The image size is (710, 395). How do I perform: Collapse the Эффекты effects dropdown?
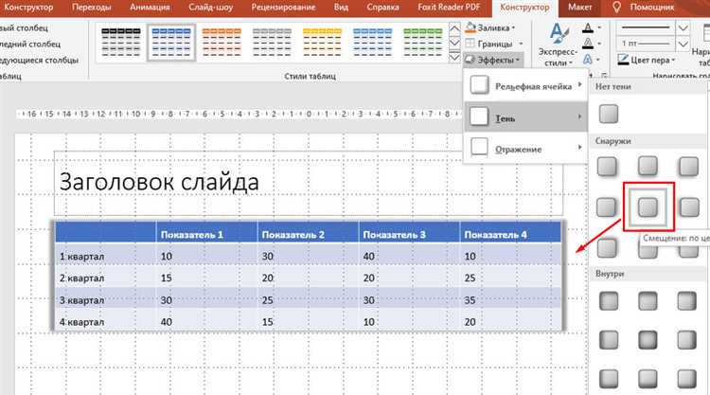[x=493, y=60]
